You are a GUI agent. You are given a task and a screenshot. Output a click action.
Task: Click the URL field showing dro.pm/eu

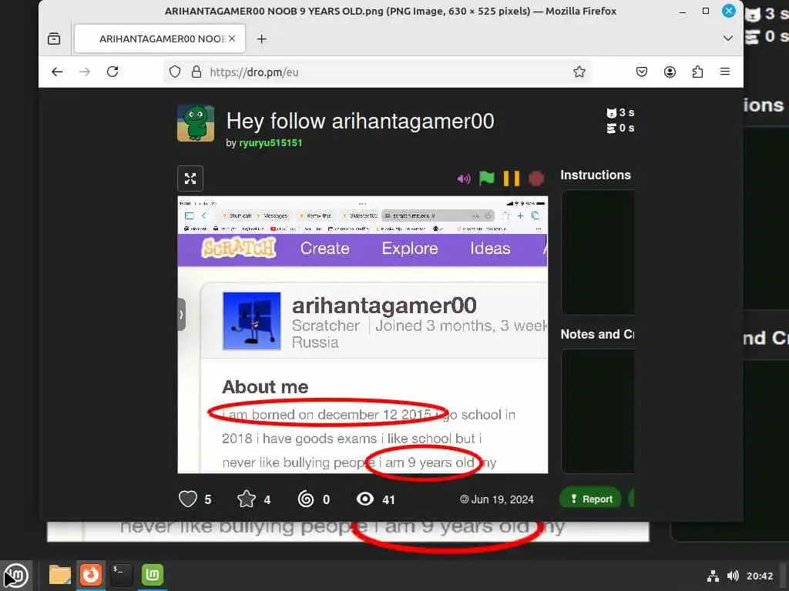point(378,72)
